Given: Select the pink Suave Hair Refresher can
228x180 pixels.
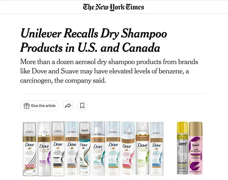Looking at the screenshot, I should [x=196, y=148].
